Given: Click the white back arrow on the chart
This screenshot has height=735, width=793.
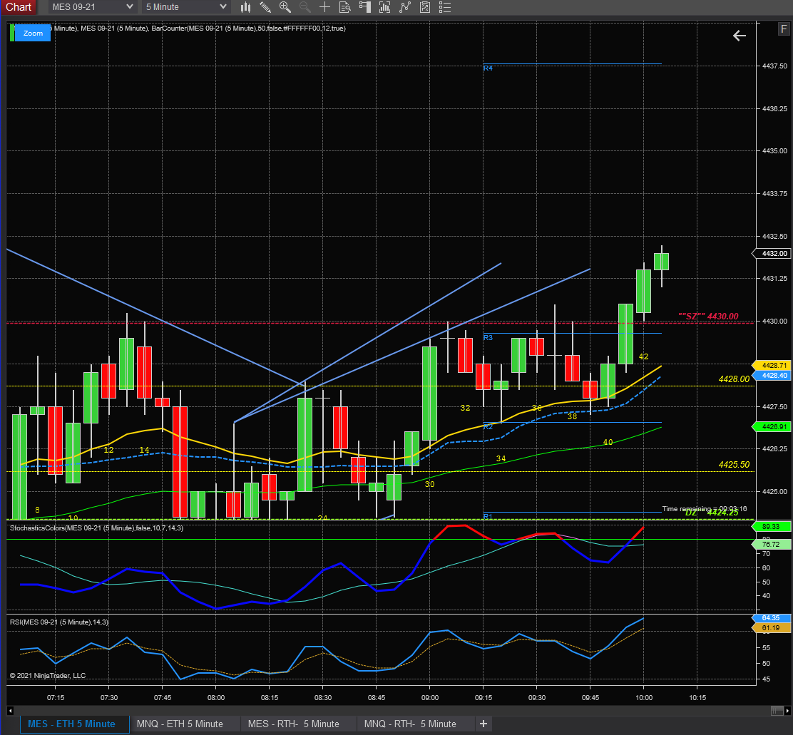Looking at the screenshot, I should click(740, 36).
